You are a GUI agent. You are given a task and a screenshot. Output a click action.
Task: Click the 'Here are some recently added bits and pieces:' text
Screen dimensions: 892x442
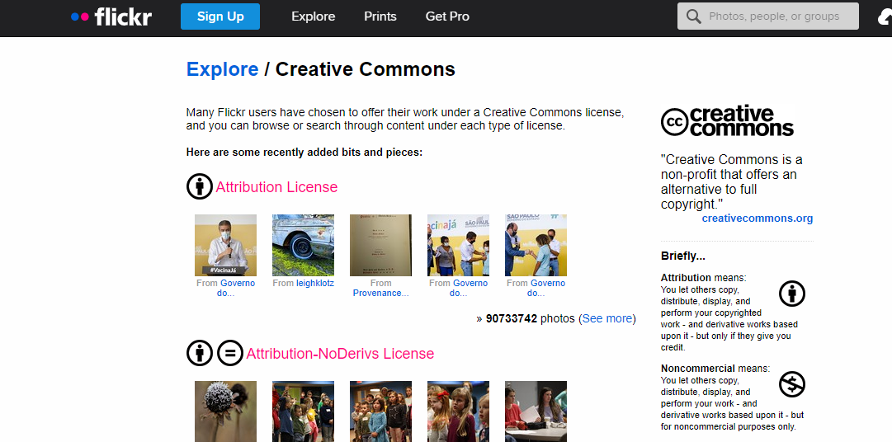pyautogui.click(x=304, y=153)
